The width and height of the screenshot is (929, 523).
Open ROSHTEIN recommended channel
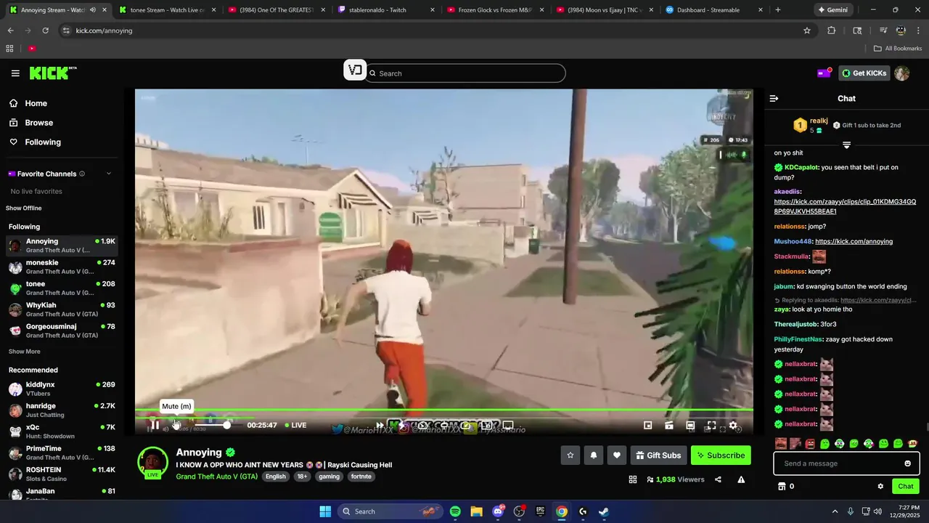click(x=62, y=474)
